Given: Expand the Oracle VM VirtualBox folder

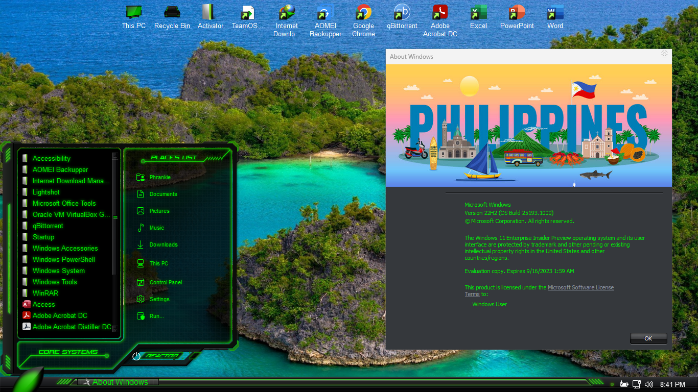Looking at the screenshot, I should [x=66, y=214].
